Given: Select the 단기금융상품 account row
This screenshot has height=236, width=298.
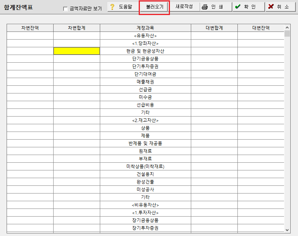Looking at the screenshot, I should 145,59.
